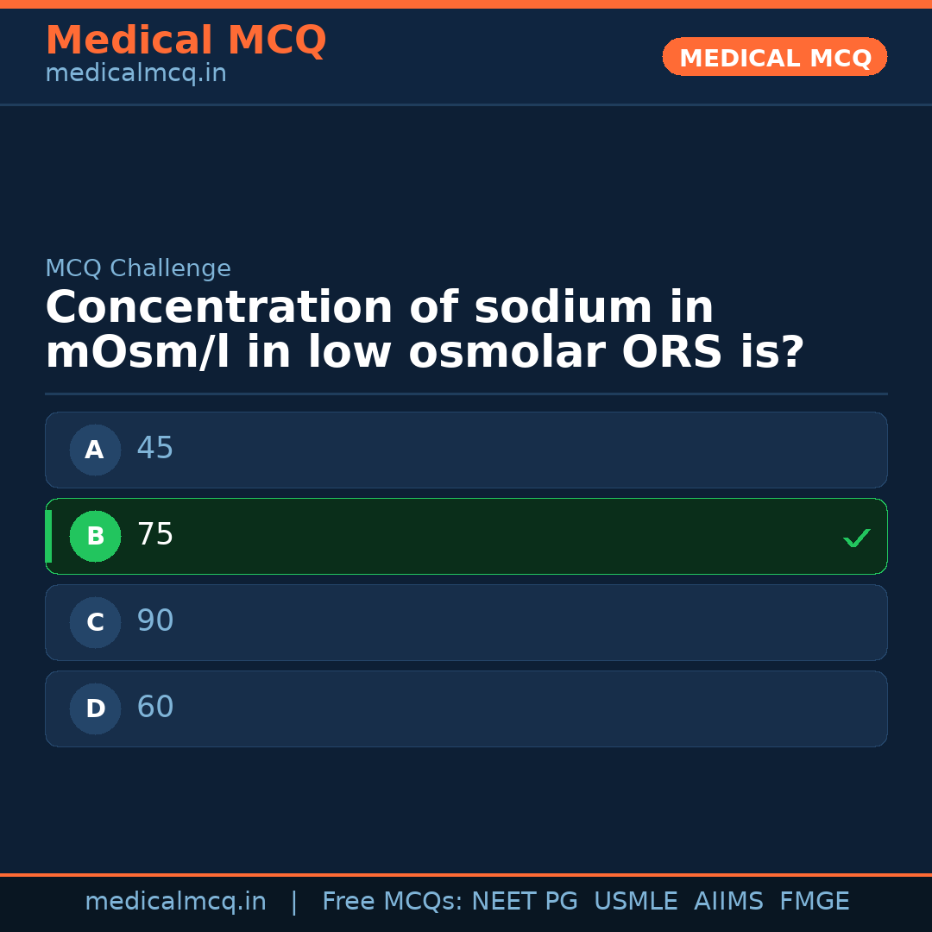The width and height of the screenshot is (932, 932).
Task: Click the MCQ Challenge label above the question
Action: coord(138,268)
